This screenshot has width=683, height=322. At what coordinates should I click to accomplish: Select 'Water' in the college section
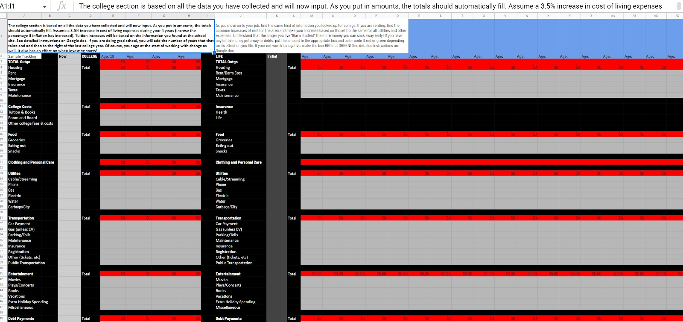13,202
